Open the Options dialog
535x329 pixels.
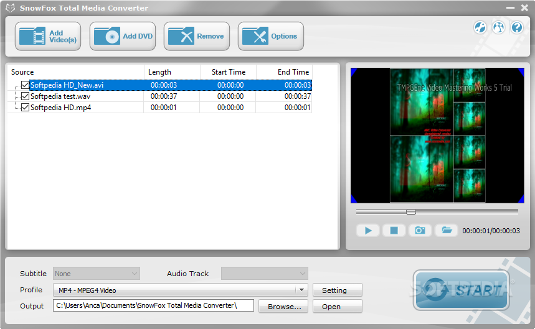(270, 36)
